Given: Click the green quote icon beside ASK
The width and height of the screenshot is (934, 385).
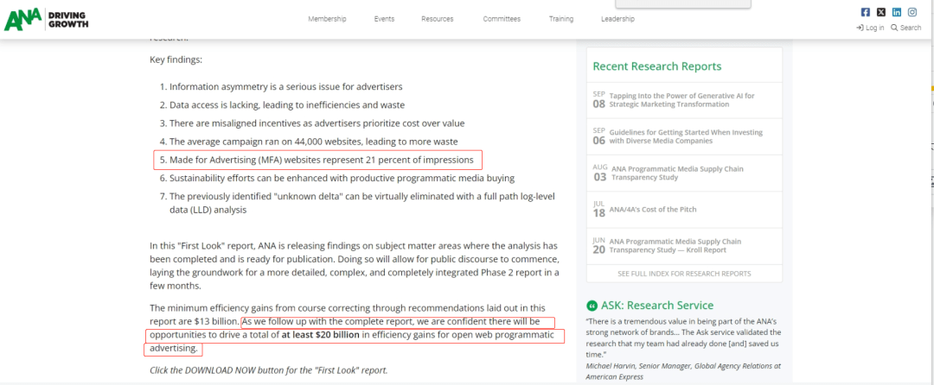Looking at the screenshot, I should [x=592, y=306].
